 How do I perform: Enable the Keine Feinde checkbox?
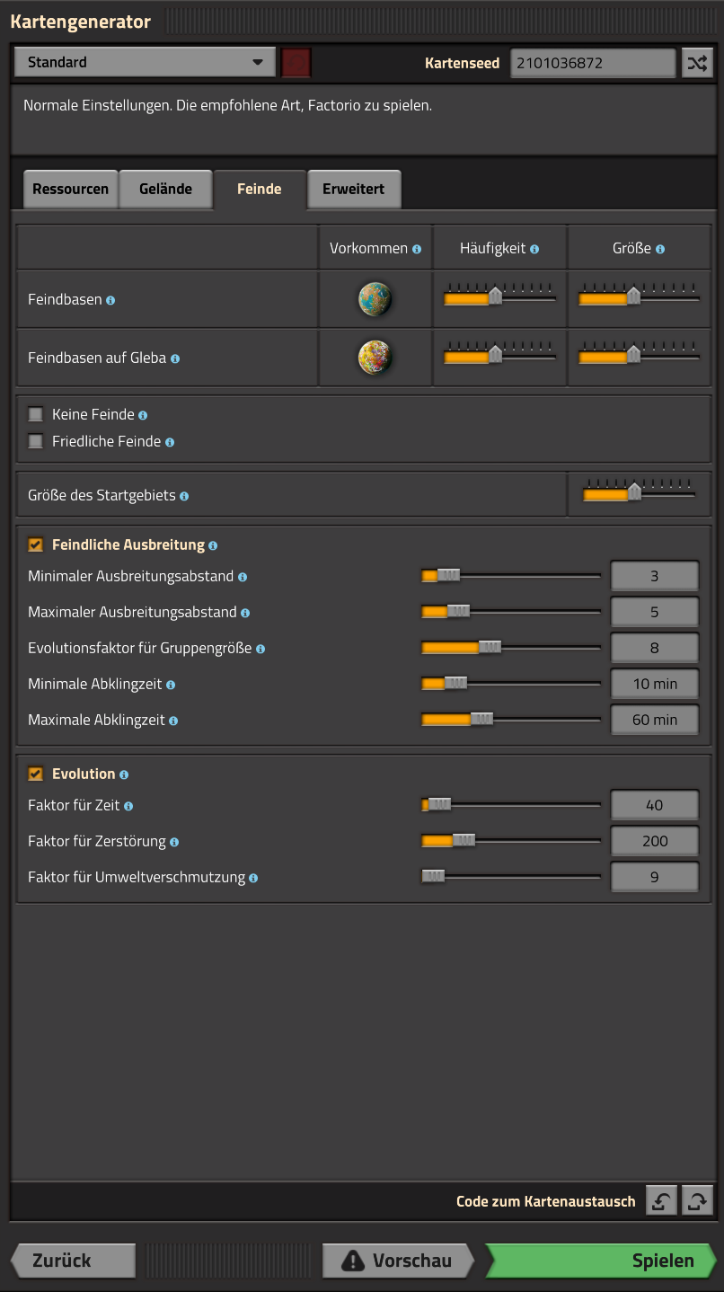pyautogui.click(x=36, y=414)
